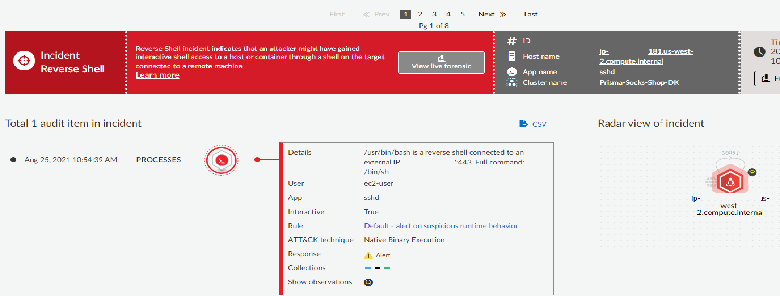Click the Host name server icon
The width and height of the screenshot is (780, 296).
[x=511, y=56]
